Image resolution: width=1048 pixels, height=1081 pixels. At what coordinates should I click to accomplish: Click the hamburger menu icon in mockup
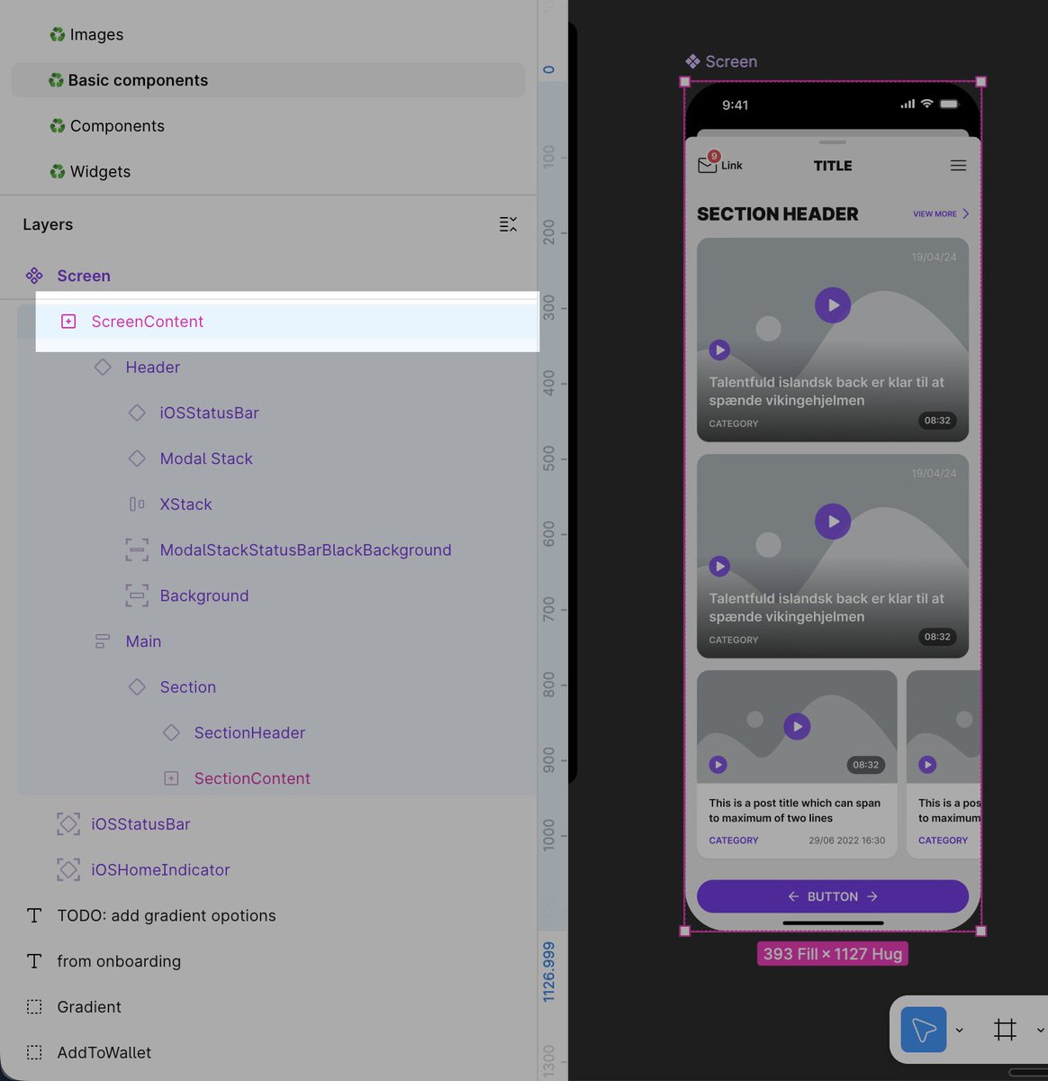point(958,166)
